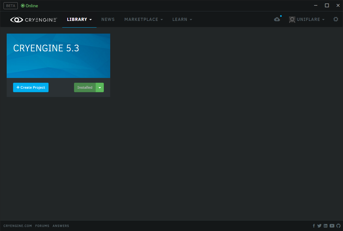Open the GitHub social icon
This screenshot has width=343, height=231.
point(339,226)
